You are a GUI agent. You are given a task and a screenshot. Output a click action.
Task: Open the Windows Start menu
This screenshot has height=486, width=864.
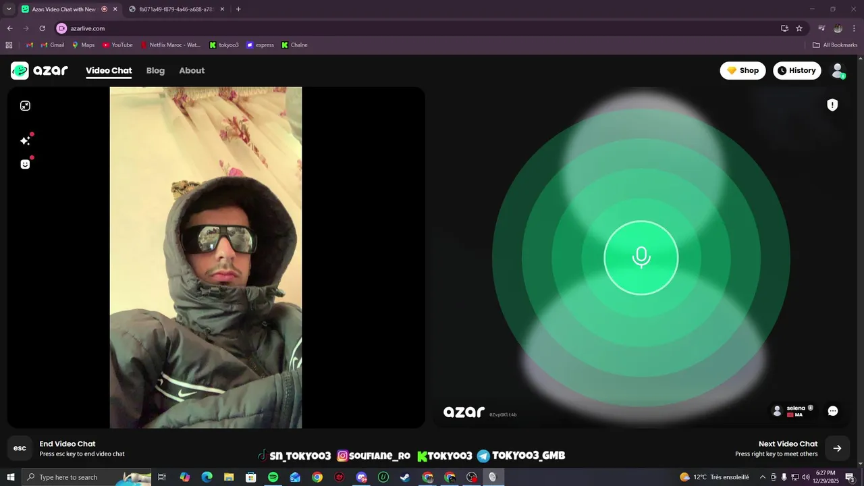click(11, 477)
